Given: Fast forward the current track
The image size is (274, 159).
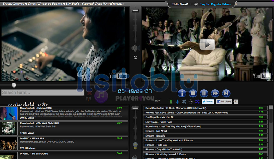Looking at the screenshot, I should tap(215, 93).
